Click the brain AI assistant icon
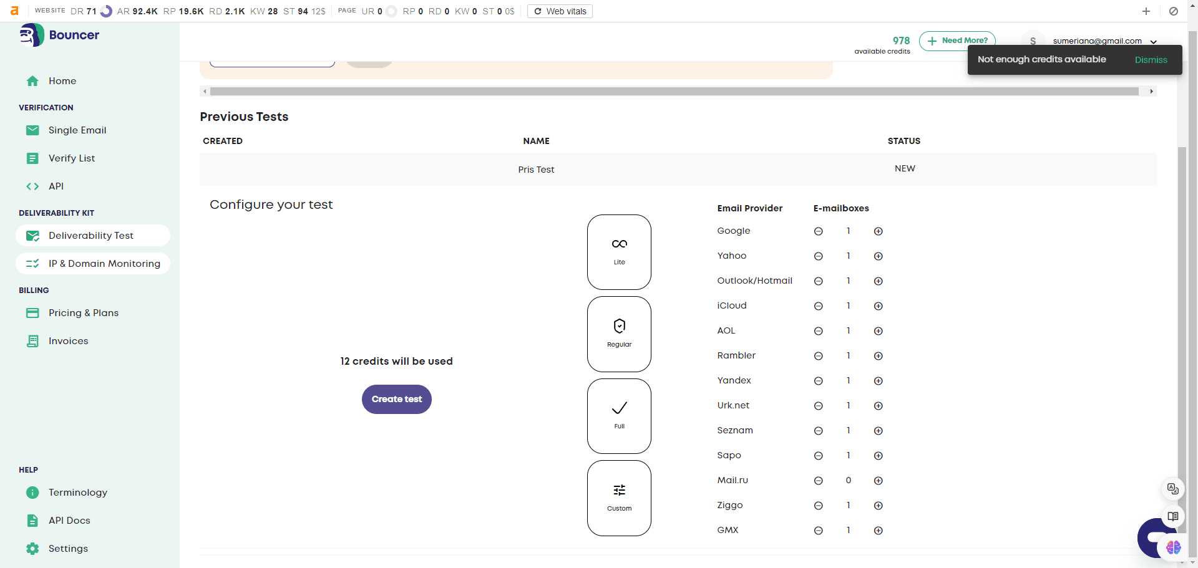 [x=1174, y=547]
